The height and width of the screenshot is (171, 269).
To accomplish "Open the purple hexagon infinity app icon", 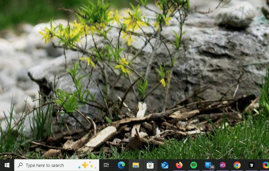I will pos(223,165).
